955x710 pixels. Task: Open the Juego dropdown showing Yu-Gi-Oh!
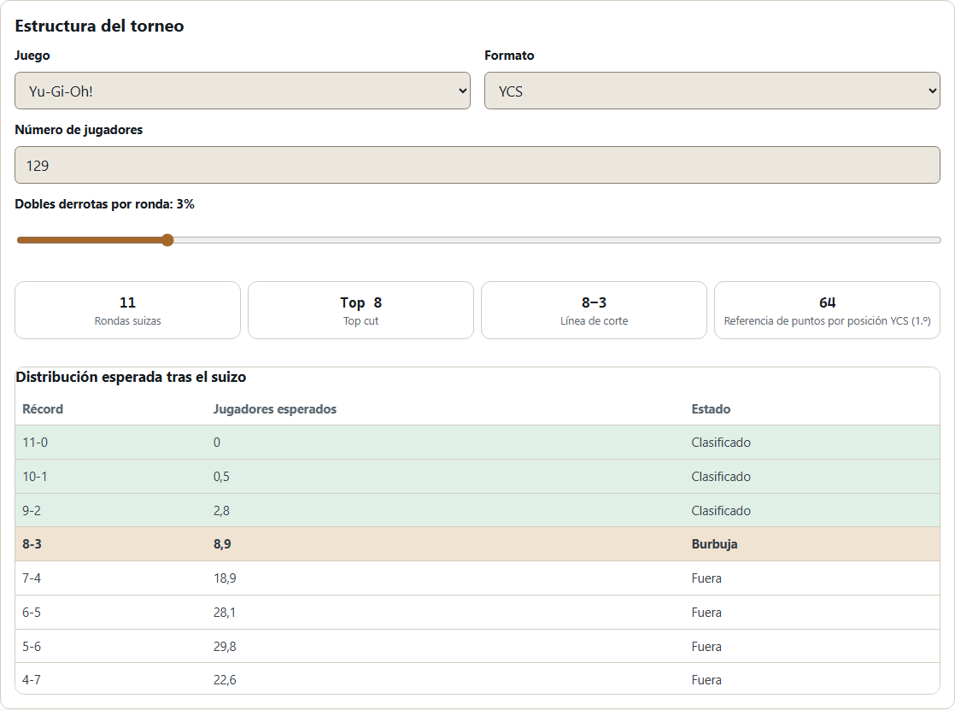(x=243, y=91)
